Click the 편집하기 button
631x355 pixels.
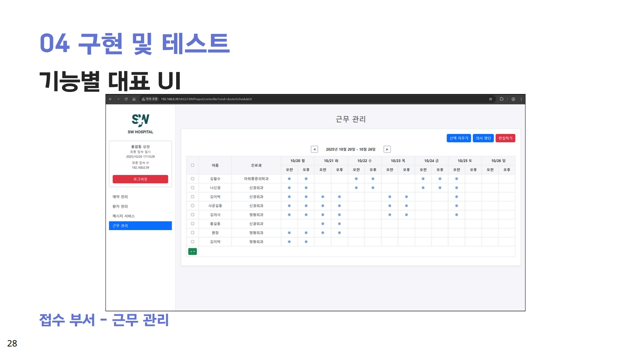505,138
